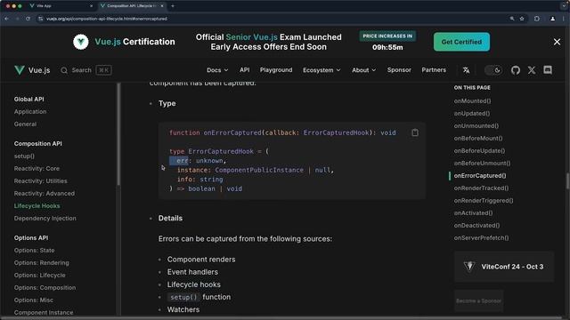Click the sidebar scrollbar thumb
Screen dimensions: 570x320
(x=118, y=134)
